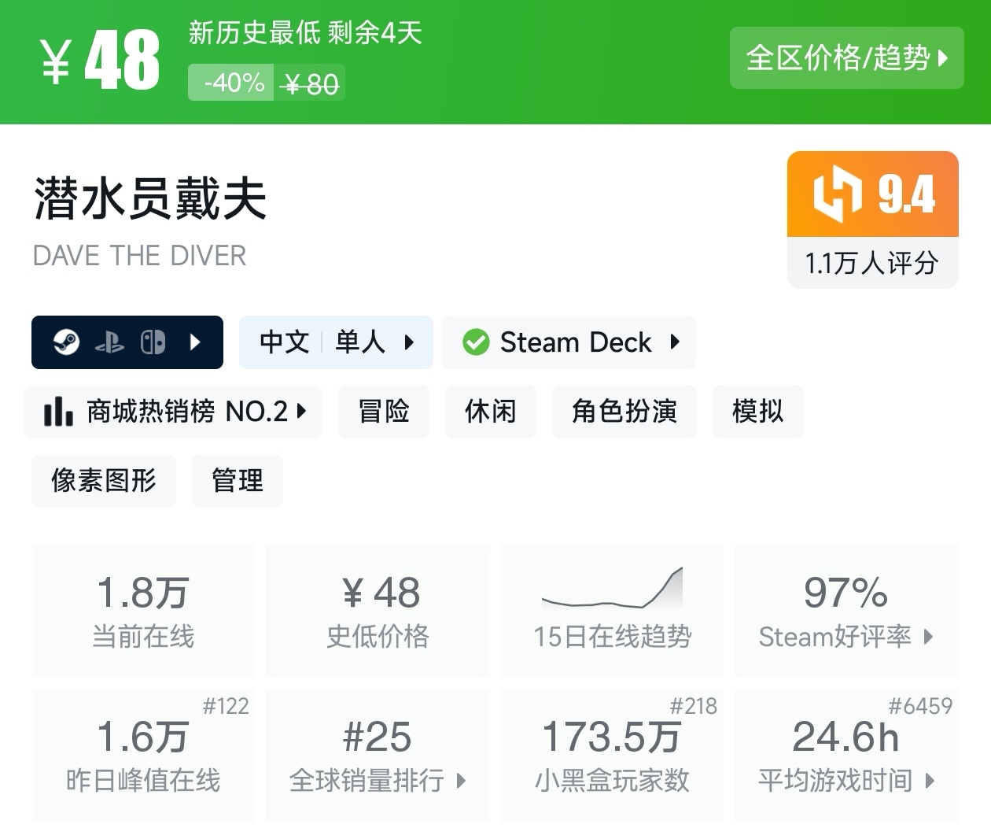
Task: Open the Steam Deck compatibility arrow
Action: [x=675, y=342]
